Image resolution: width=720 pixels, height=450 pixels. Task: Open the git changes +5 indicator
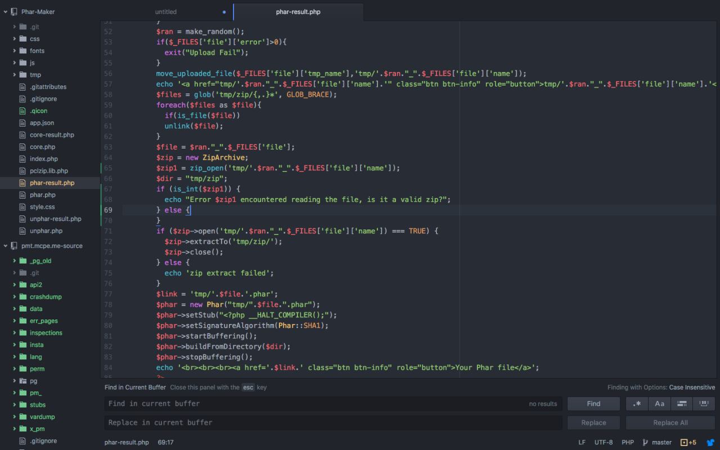[x=688, y=443]
